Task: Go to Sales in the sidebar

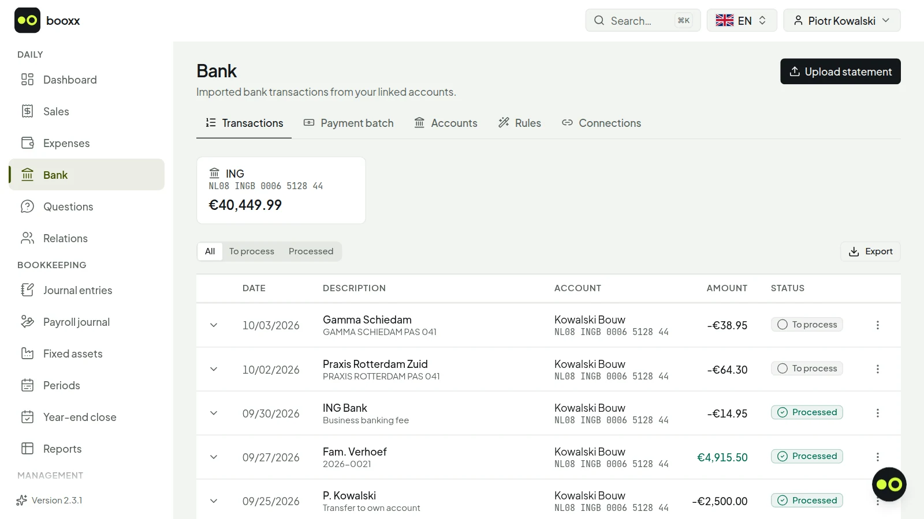Action: pyautogui.click(x=87, y=111)
